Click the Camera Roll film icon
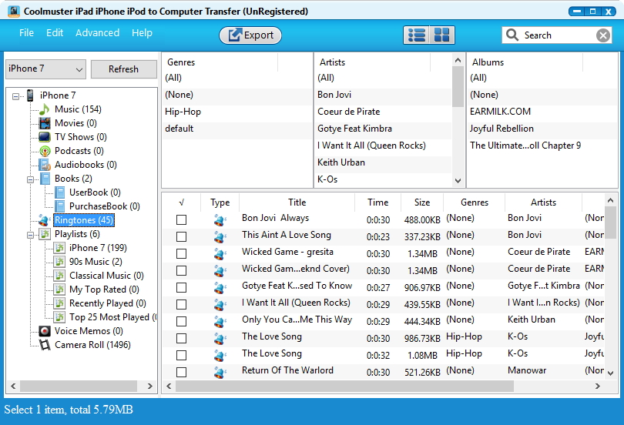The width and height of the screenshot is (624, 425). (x=45, y=345)
